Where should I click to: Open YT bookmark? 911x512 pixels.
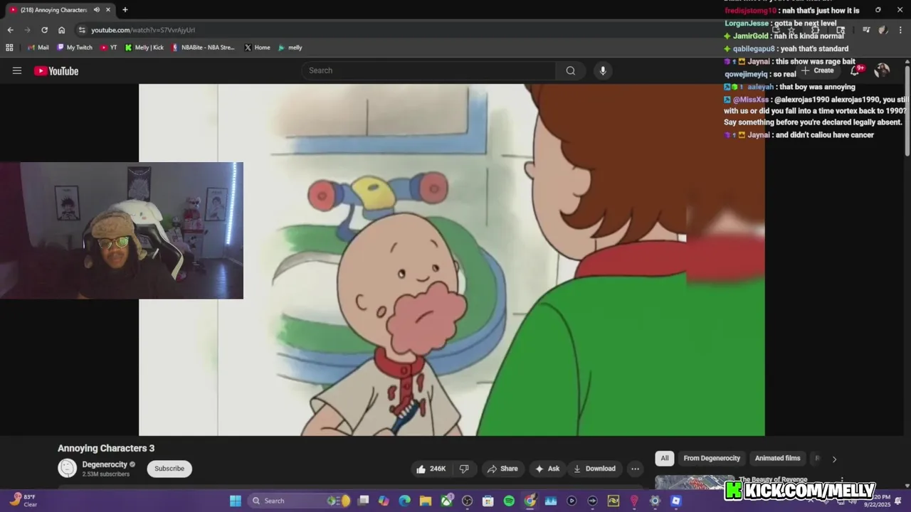pos(109,48)
